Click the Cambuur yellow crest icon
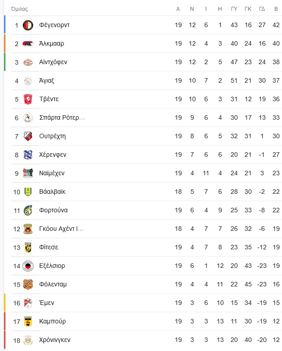This screenshot has width=282, height=351. pos(28,322)
